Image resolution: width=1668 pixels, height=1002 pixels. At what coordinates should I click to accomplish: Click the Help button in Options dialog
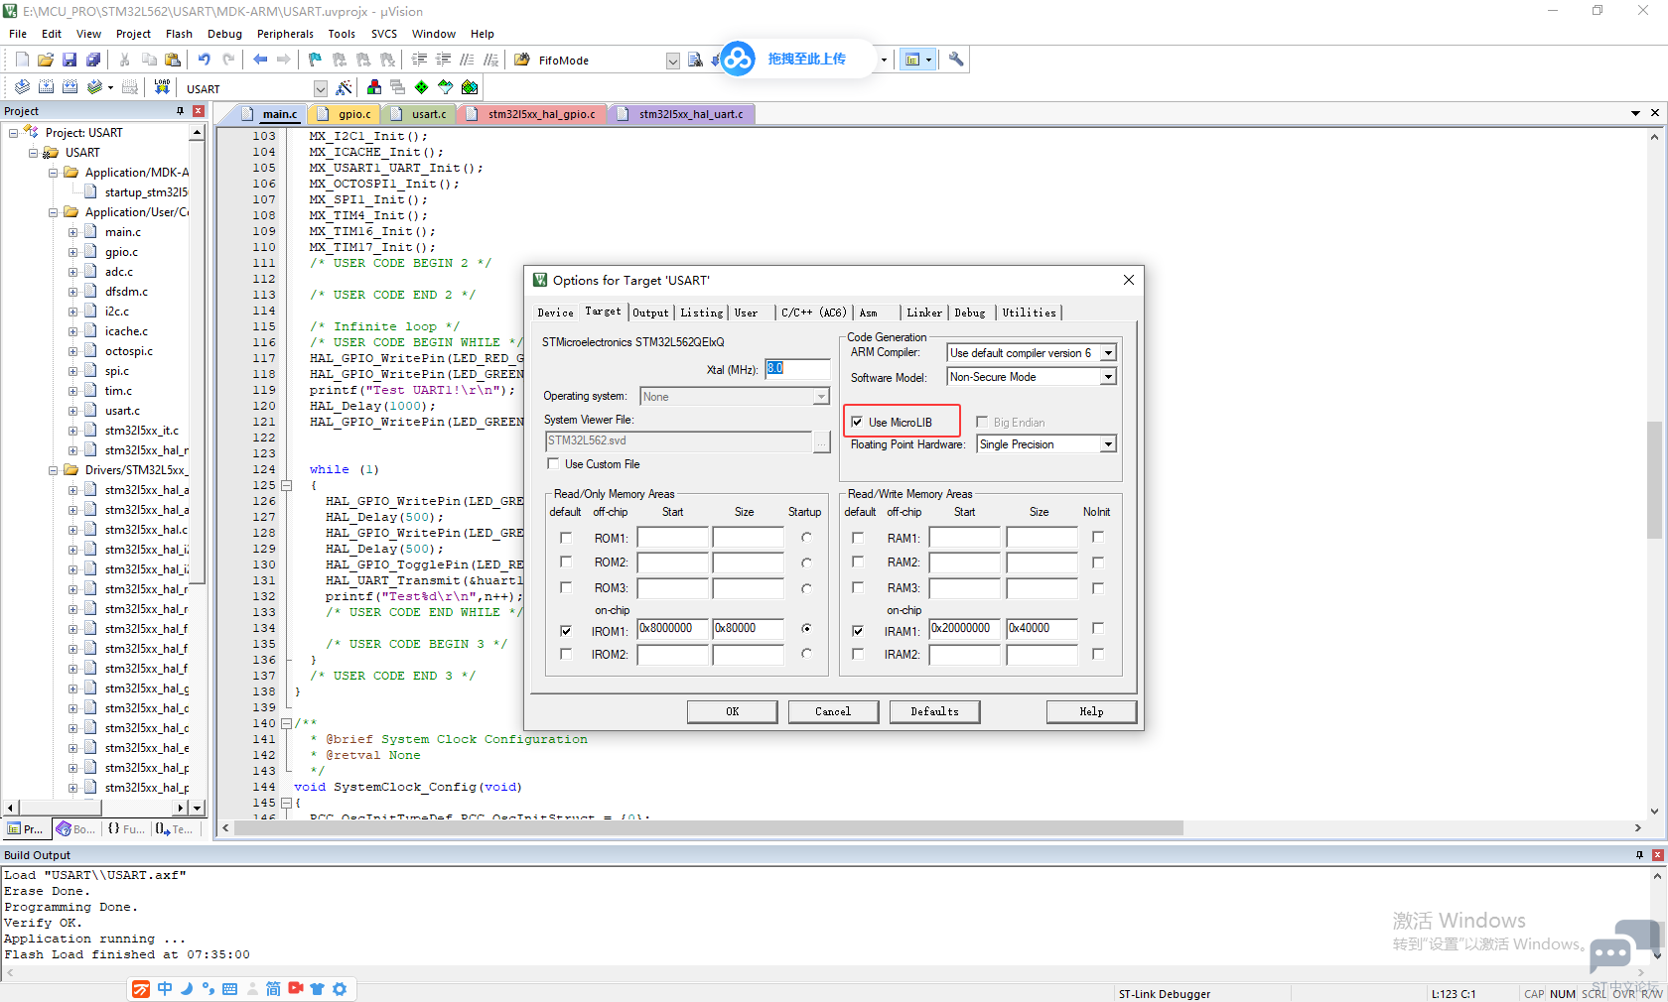tap(1091, 711)
